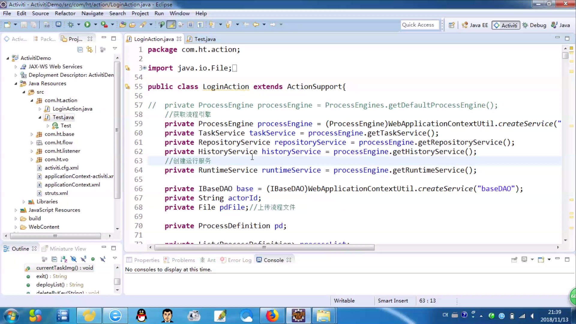Toggle Link with Editor in Project Explorer
This screenshot has width=576, height=324.
(x=89, y=49)
